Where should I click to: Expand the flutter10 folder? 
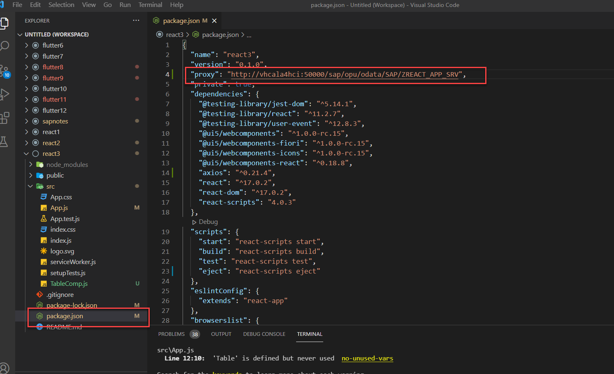[x=27, y=89]
